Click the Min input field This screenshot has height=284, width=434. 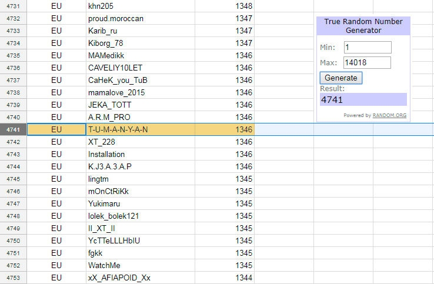368,48
